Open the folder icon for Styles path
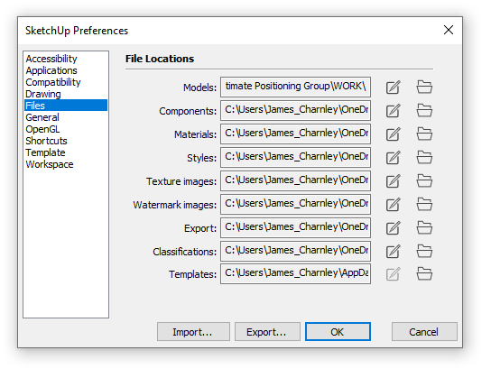This screenshot has width=491, height=378. click(424, 158)
